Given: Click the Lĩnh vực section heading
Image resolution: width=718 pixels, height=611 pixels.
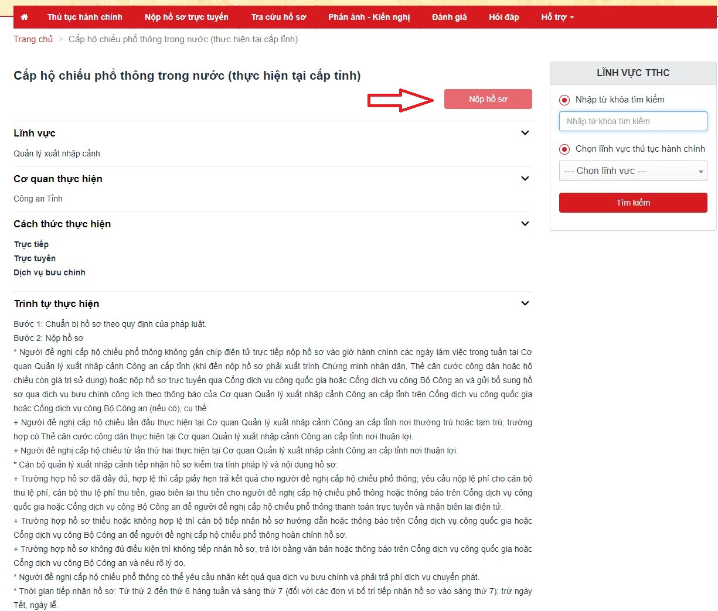Looking at the screenshot, I should coord(35,134).
